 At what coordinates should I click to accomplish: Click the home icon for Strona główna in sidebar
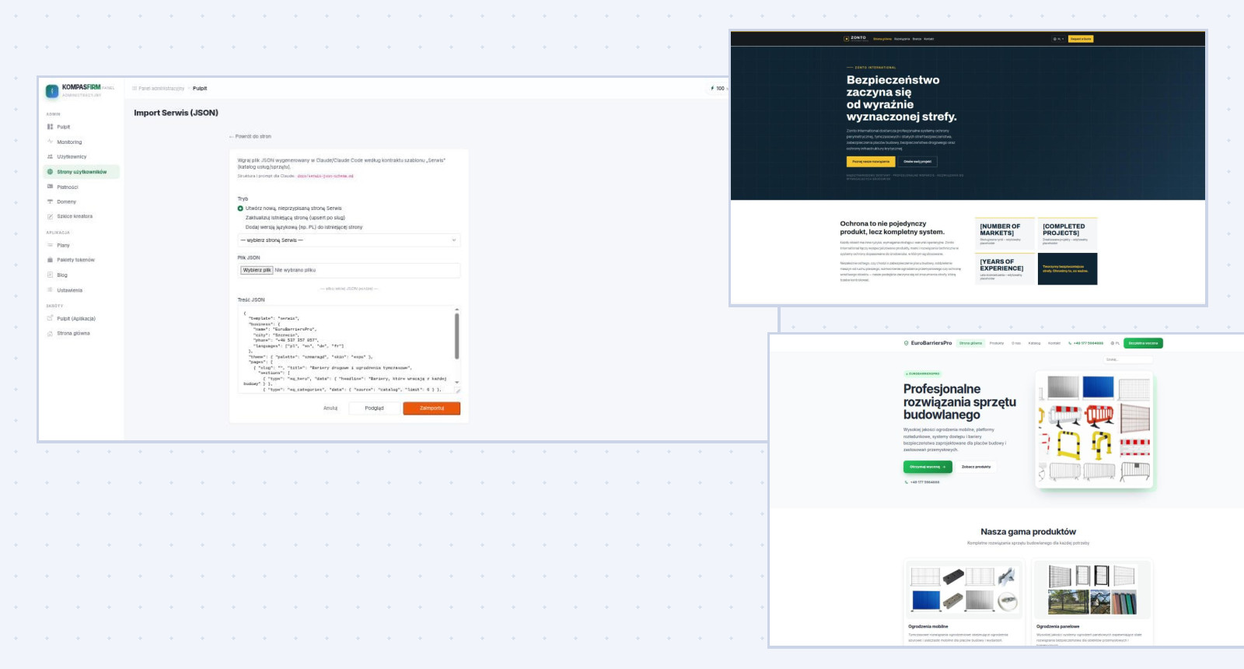pos(51,333)
